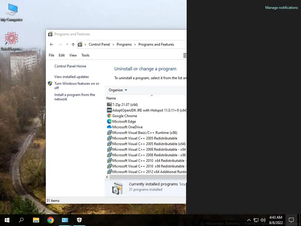Show hidden tray icons chevron

coord(249,220)
